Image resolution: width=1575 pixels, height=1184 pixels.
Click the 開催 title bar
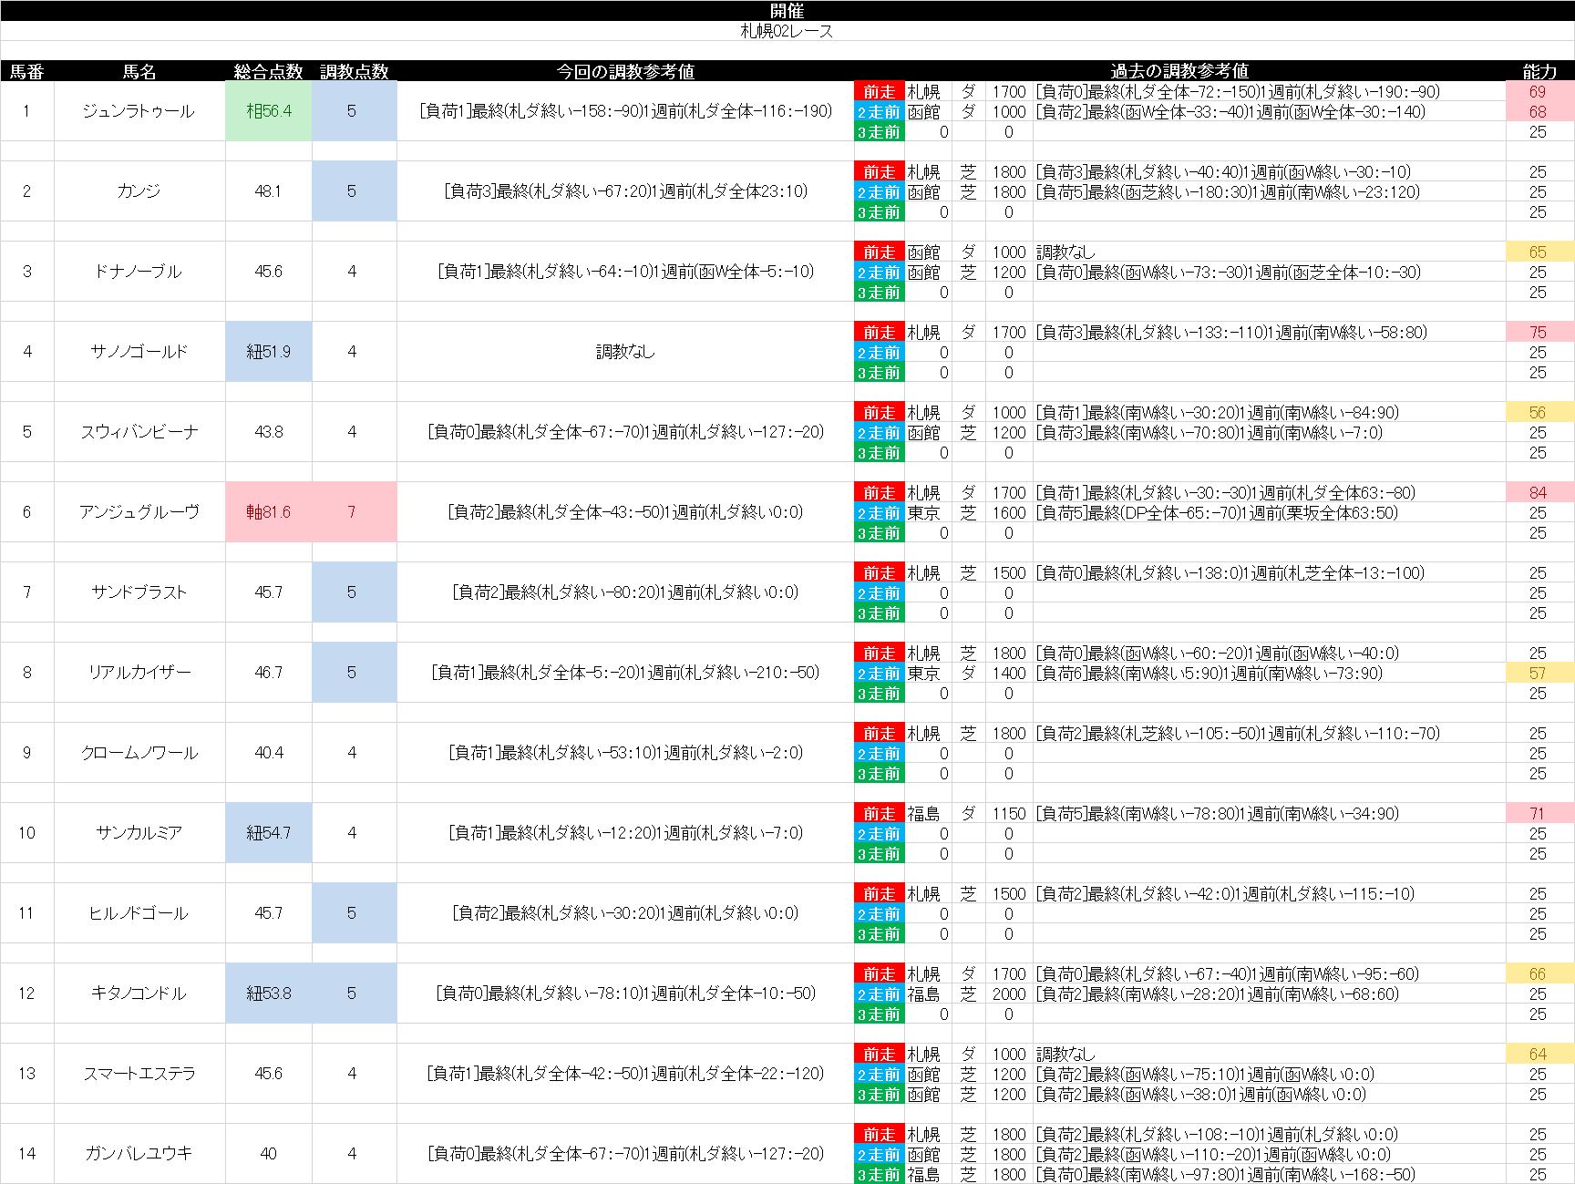(x=787, y=10)
